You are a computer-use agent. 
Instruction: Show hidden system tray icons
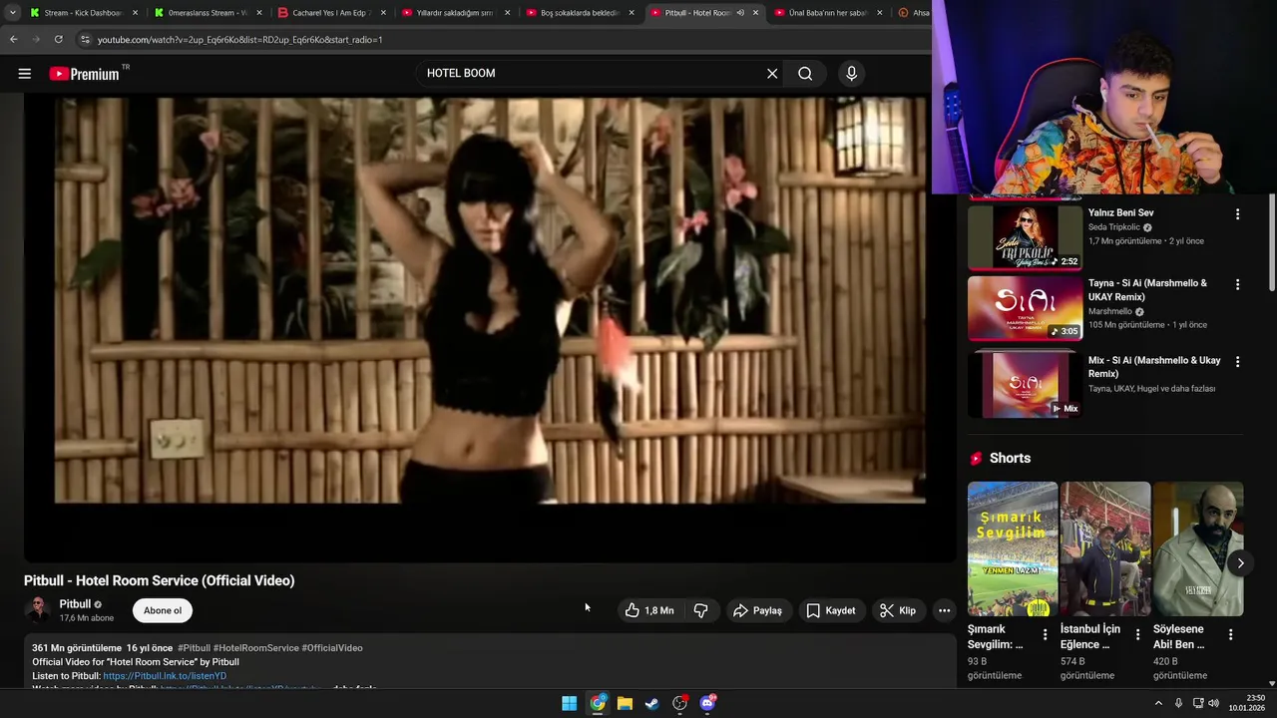pyautogui.click(x=1158, y=703)
